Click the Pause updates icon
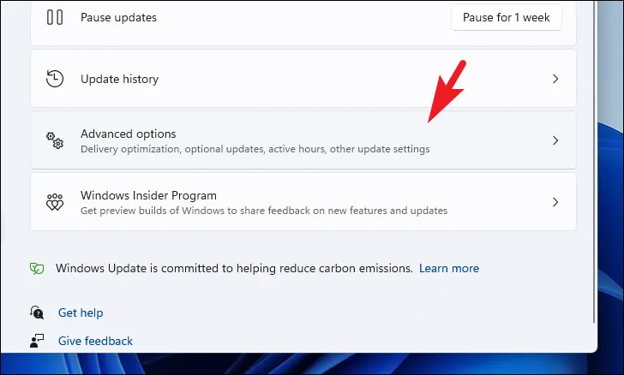This screenshot has width=624, height=375. tap(55, 17)
